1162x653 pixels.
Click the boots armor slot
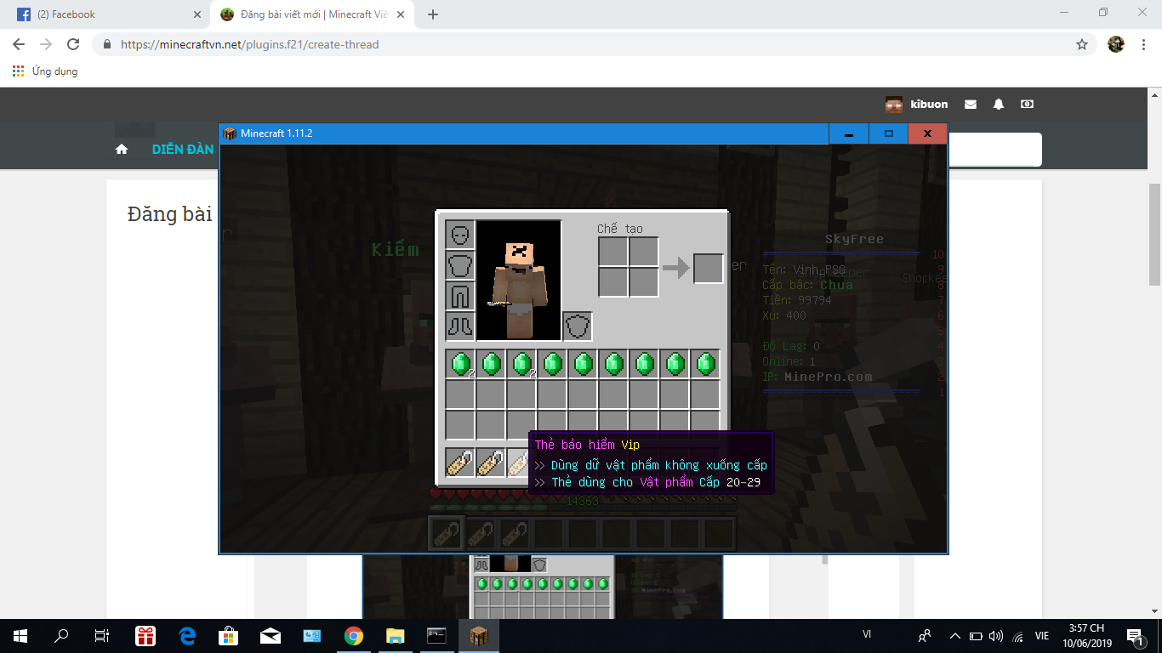[x=460, y=326]
